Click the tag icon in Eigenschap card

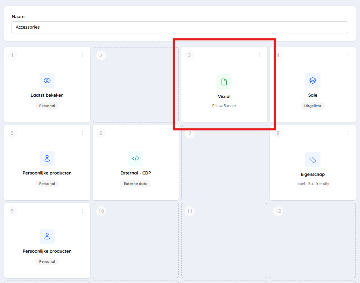313,160
